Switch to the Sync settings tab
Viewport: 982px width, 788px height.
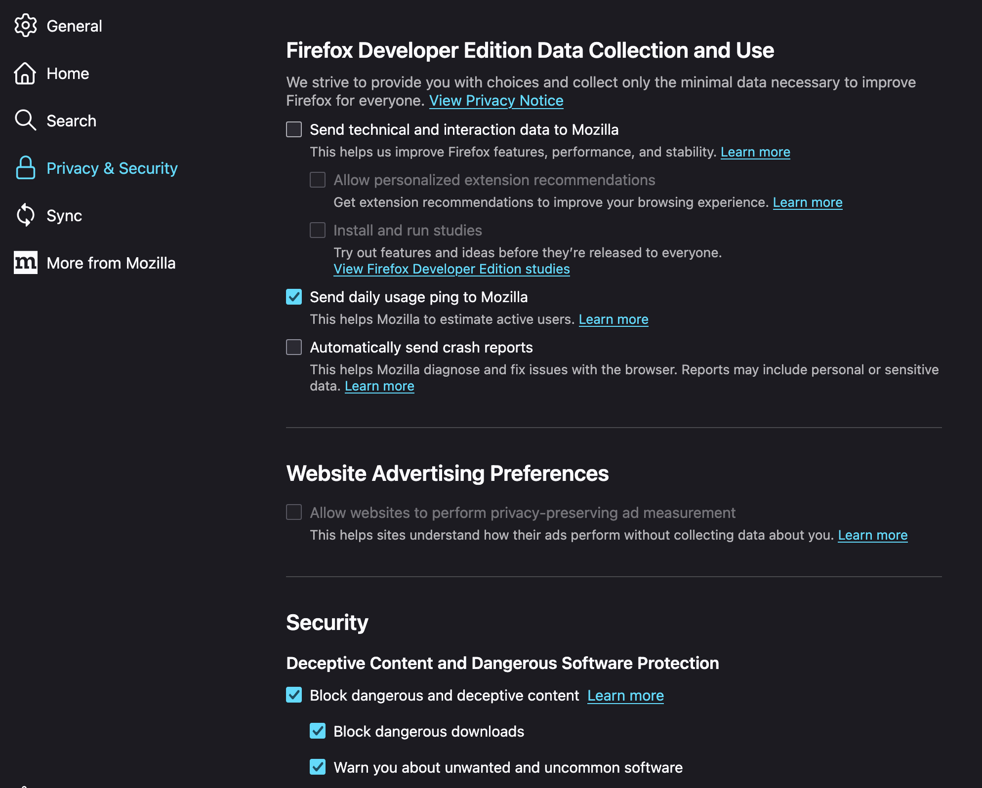click(x=64, y=216)
